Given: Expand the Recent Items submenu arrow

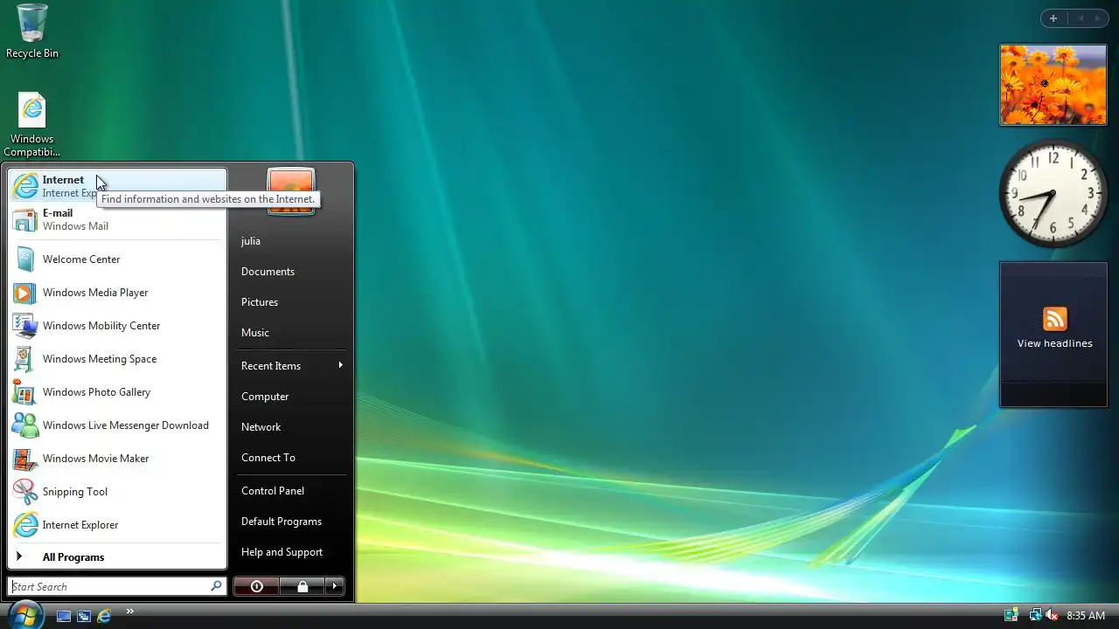Looking at the screenshot, I should coord(340,365).
